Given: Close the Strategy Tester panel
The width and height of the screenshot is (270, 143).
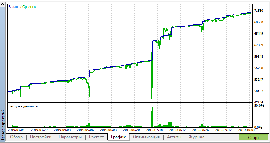Looking at the screenshot, I should coord(3,4).
